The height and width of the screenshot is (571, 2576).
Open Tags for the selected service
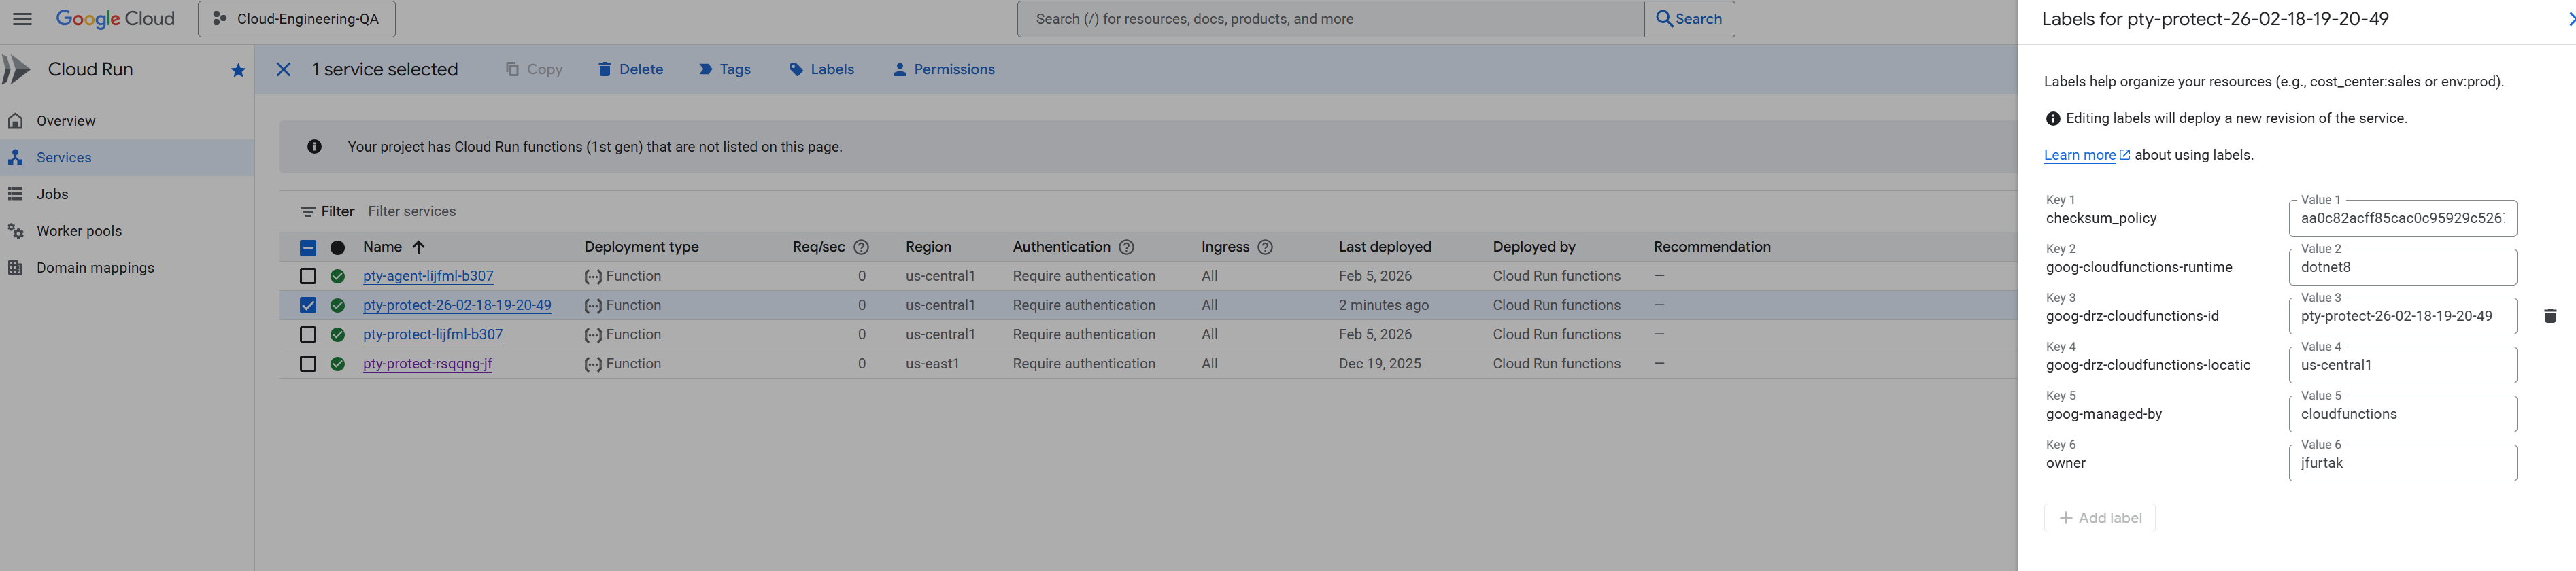click(x=724, y=69)
